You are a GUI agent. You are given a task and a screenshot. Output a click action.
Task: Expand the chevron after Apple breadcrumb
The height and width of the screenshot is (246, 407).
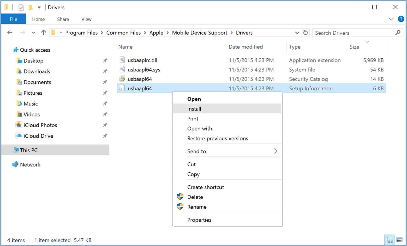(168, 33)
